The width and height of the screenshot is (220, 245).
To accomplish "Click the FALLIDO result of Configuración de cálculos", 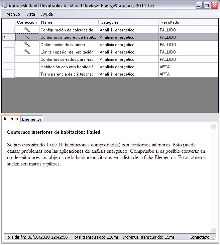I will pos(188,30).
